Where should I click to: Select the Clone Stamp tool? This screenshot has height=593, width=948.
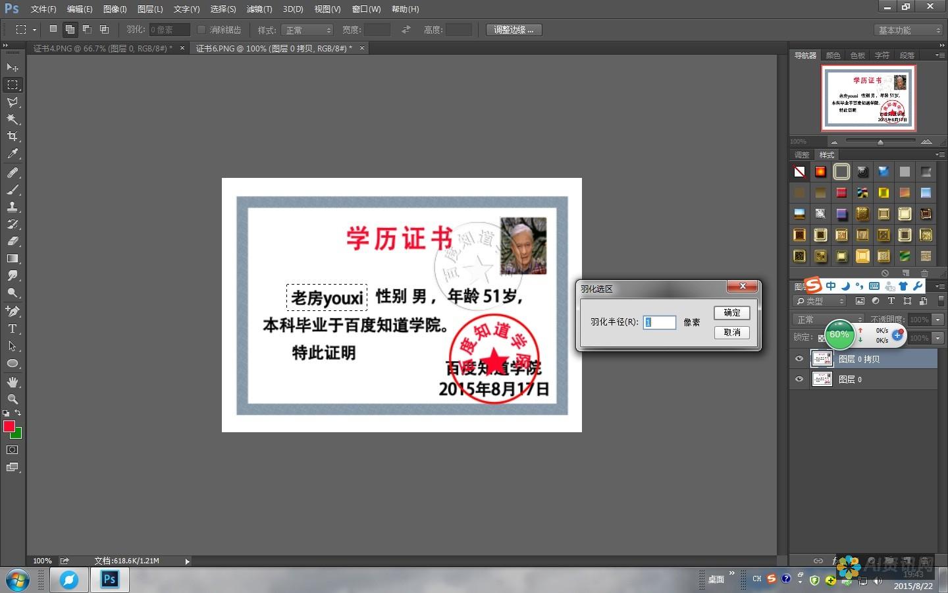13,207
